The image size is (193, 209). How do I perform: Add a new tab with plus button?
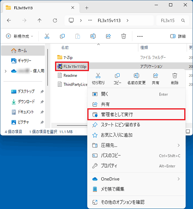click(x=87, y=8)
